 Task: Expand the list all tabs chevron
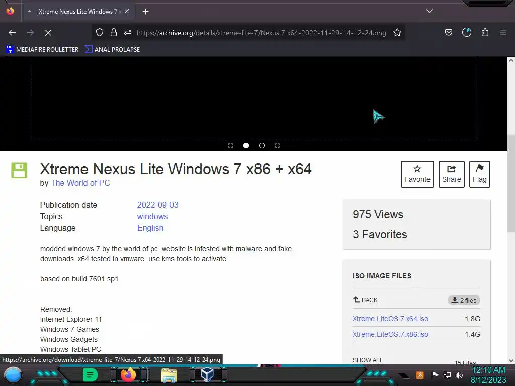pyautogui.click(x=430, y=11)
